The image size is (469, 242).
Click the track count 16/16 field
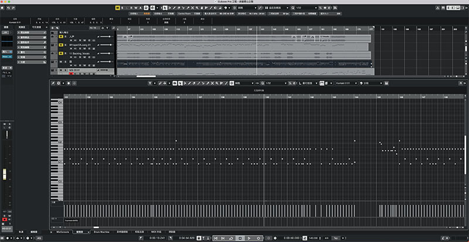[x=93, y=27]
